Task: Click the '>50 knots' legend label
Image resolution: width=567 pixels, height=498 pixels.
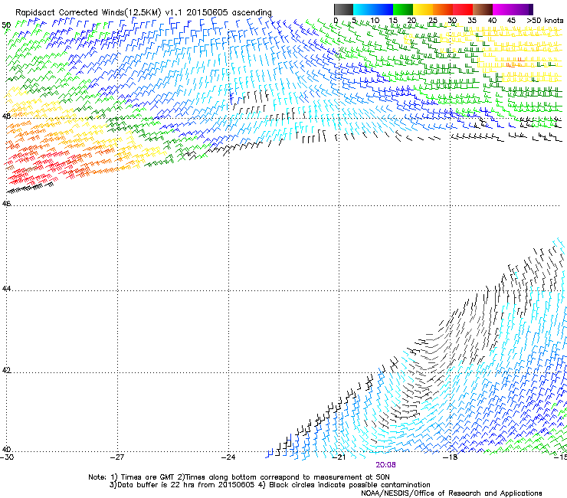Action: (x=545, y=20)
